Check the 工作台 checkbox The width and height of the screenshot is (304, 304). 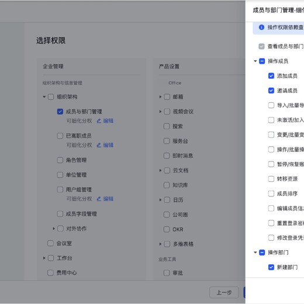pos(51,258)
